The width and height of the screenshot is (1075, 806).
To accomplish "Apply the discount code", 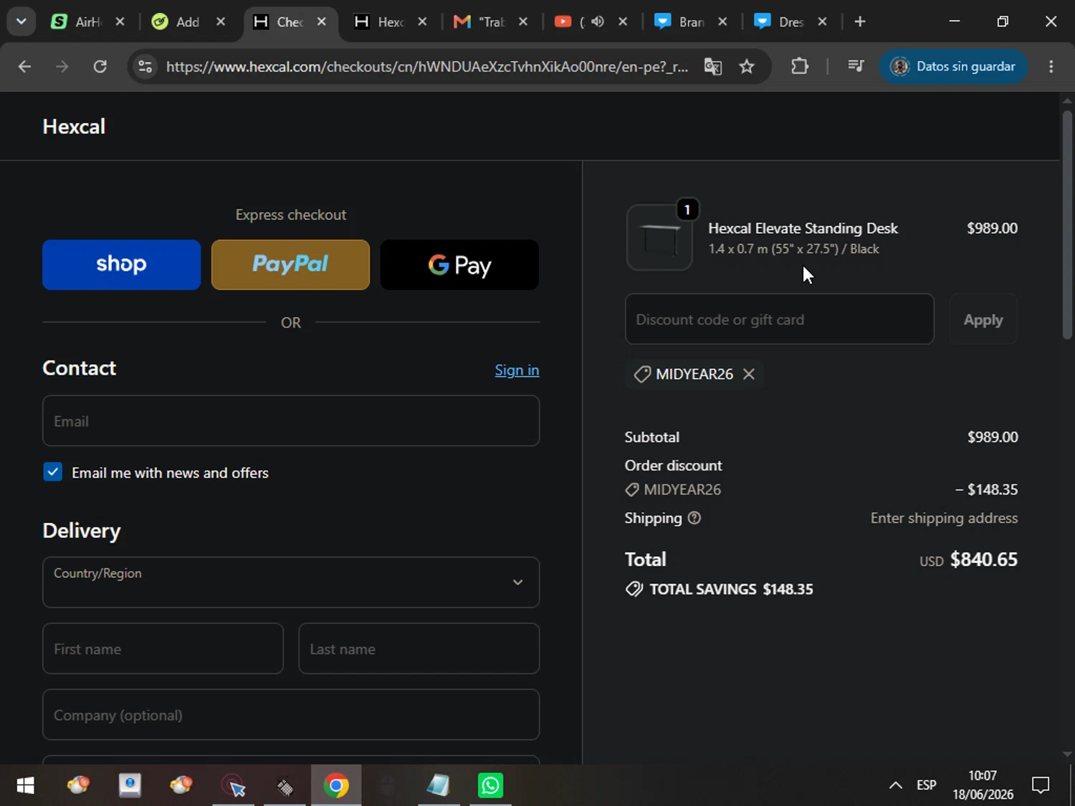I will (x=983, y=320).
